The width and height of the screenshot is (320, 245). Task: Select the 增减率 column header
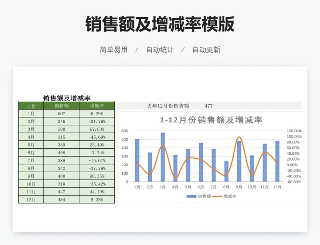(x=97, y=106)
